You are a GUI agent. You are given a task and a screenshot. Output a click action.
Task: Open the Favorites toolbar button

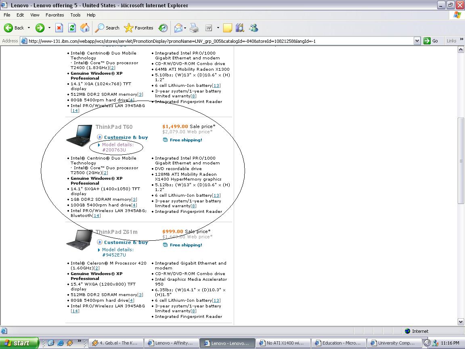pyautogui.click(x=139, y=28)
